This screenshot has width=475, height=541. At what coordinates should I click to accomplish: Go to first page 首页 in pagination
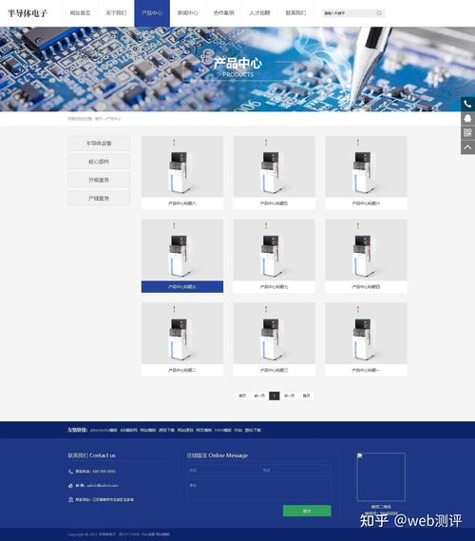coord(242,396)
